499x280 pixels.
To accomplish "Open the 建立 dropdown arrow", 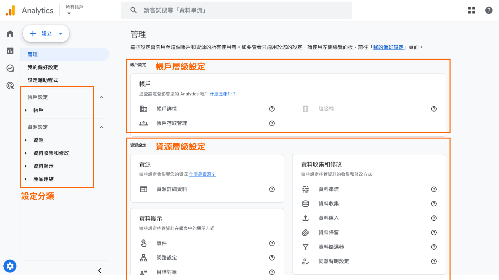I will point(61,33).
